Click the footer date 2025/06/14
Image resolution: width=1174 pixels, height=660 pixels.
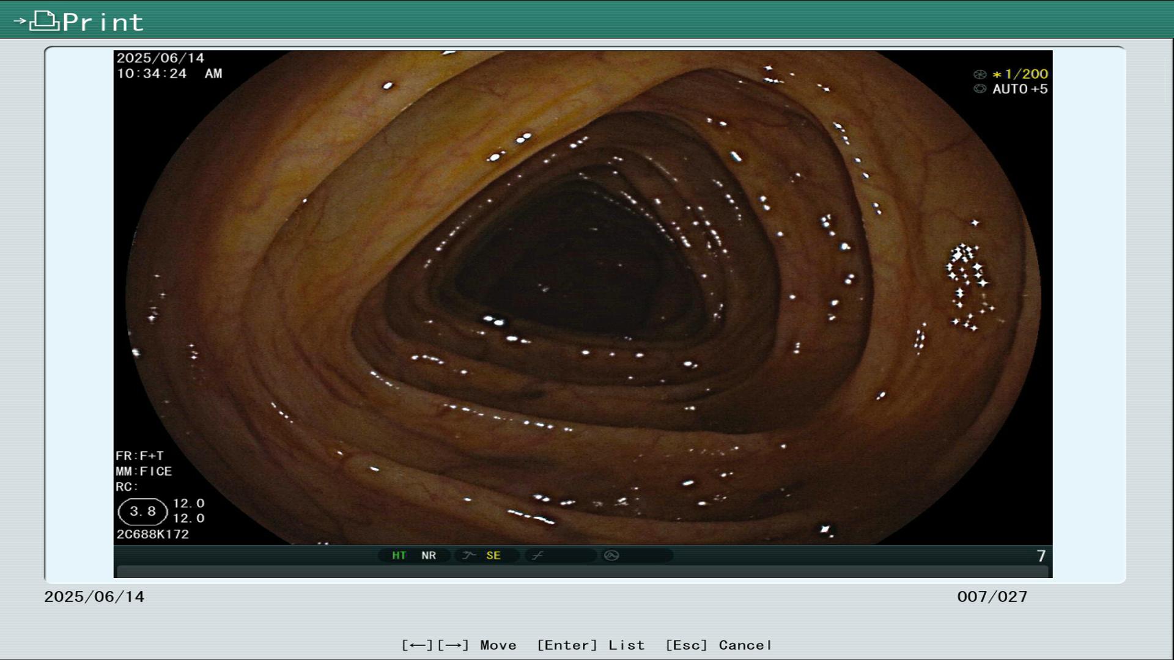94,597
